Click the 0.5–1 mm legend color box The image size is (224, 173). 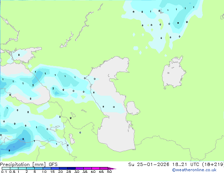(14, 168)
